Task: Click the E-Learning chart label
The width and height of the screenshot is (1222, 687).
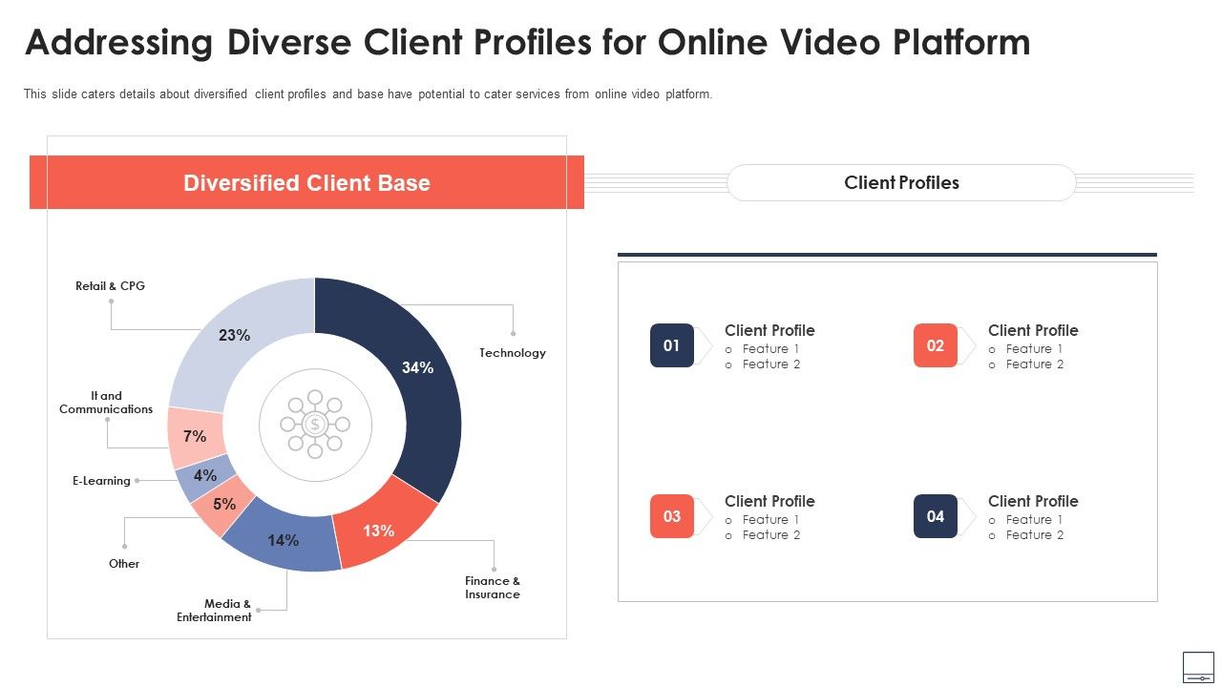Action: (x=101, y=481)
